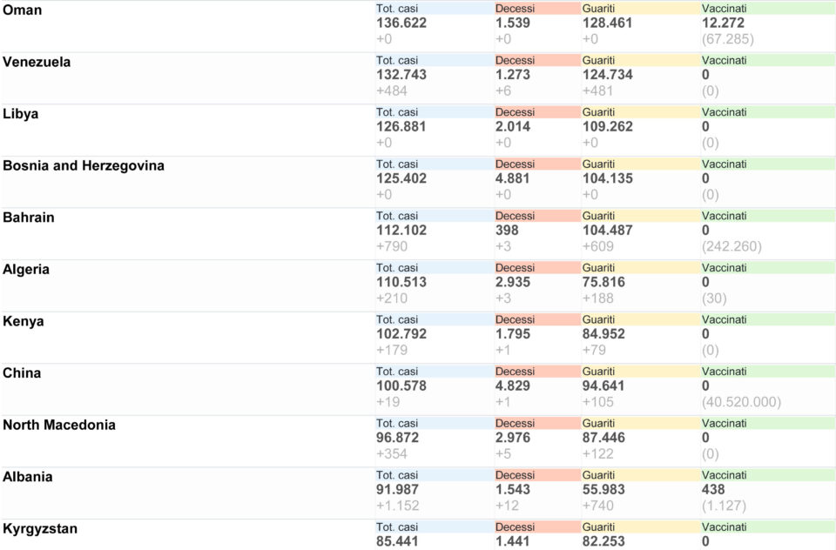This screenshot has height=550, width=836.
Task: Click Bahrain's green Vaccinati header
Action: click(x=768, y=216)
